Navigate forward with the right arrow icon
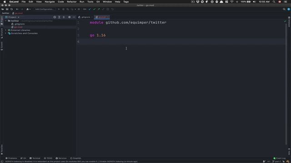Screen dimensions: 291x163 coord(22,9)
